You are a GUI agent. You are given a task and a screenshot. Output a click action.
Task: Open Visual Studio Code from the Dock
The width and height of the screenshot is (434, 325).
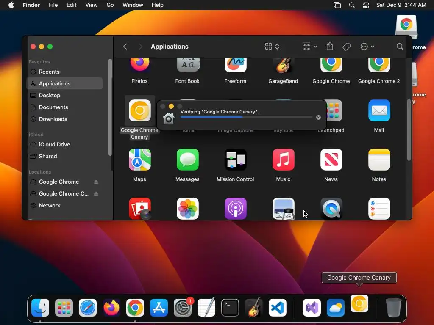[x=278, y=308]
